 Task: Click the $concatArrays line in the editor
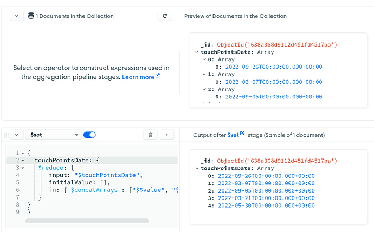point(108,190)
